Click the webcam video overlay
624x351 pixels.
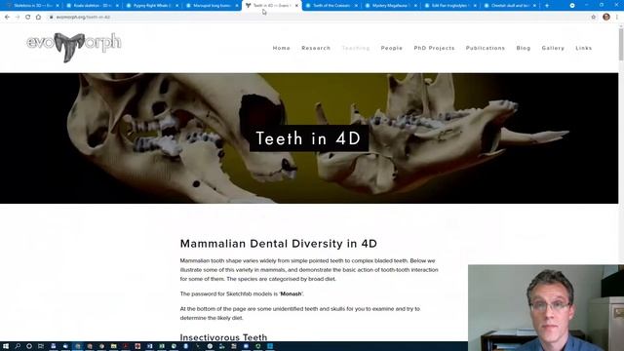click(546, 308)
